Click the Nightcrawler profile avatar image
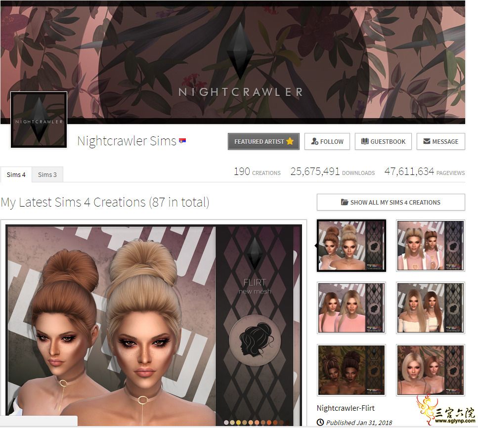 (39, 120)
